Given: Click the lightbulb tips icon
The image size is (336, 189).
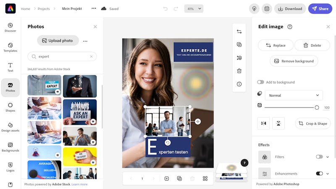Looking at the screenshot, I should (x=254, y=9).
